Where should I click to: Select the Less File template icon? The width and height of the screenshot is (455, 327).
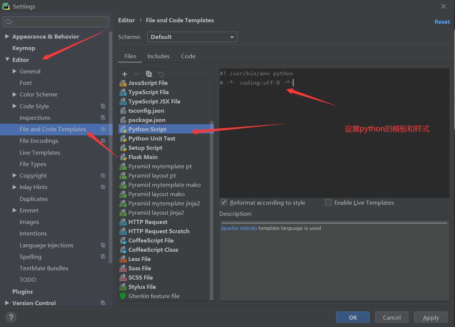tap(123, 259)
